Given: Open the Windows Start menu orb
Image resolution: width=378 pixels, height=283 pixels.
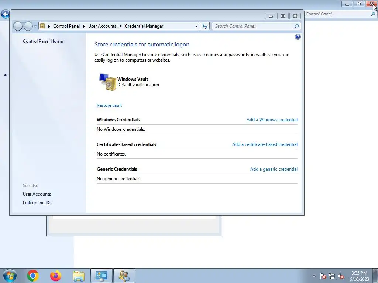Looking at the screenshot, I should point(10,276).
